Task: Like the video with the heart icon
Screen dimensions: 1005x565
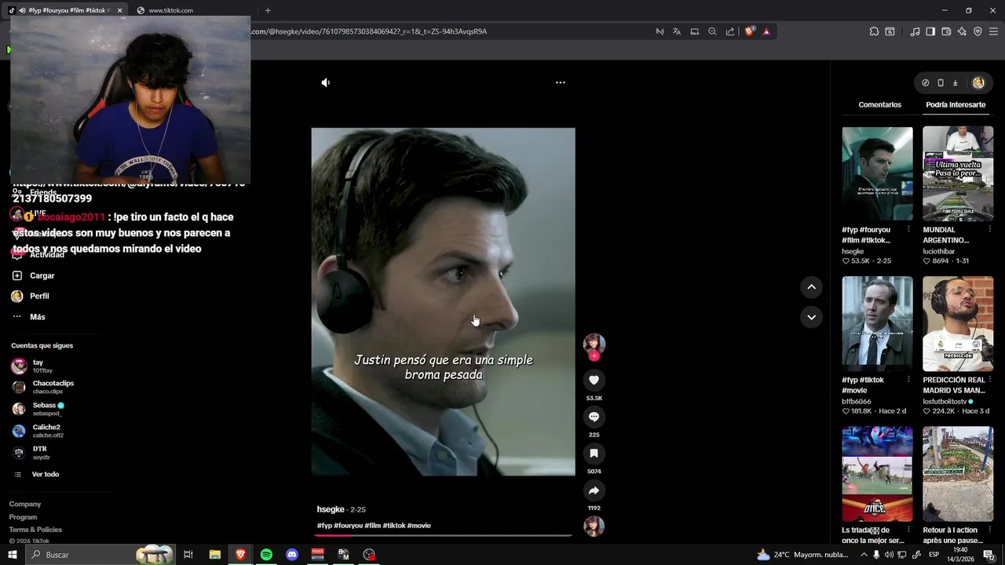Action: pos(594,380)
